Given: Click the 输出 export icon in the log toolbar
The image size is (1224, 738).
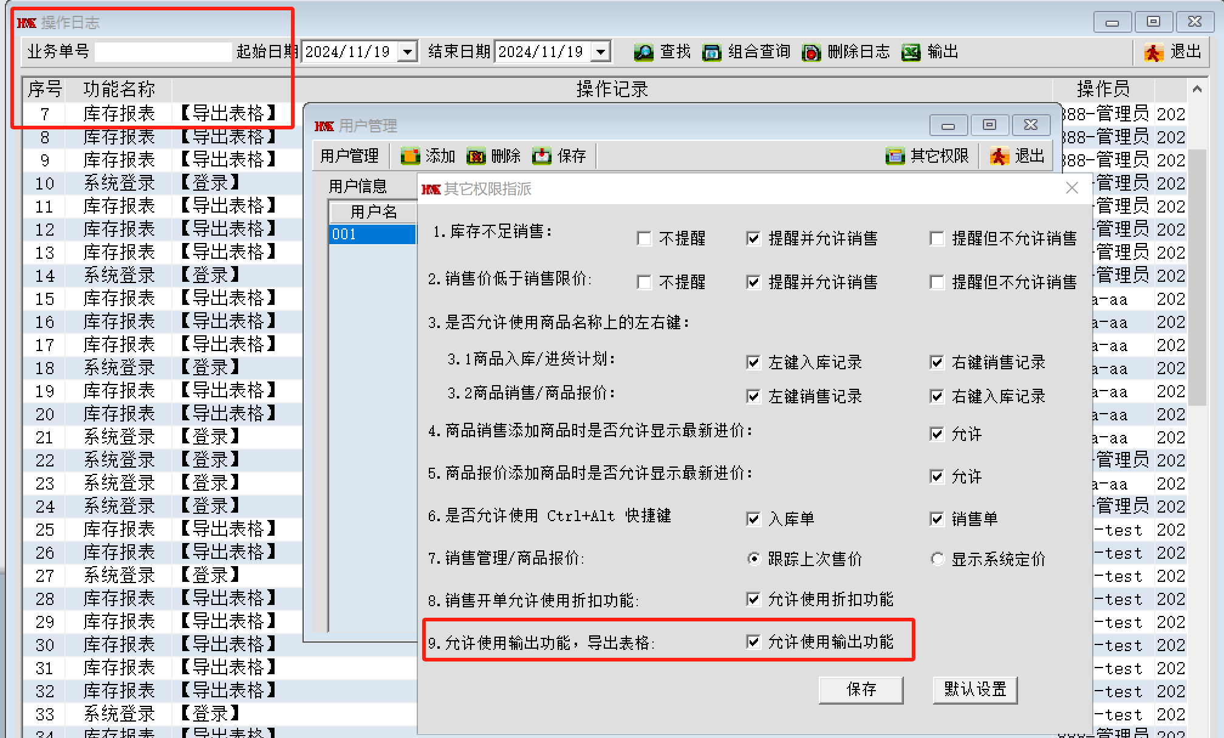Looking at the screenshot, I should pyautogui.click(x=911, y=52).
